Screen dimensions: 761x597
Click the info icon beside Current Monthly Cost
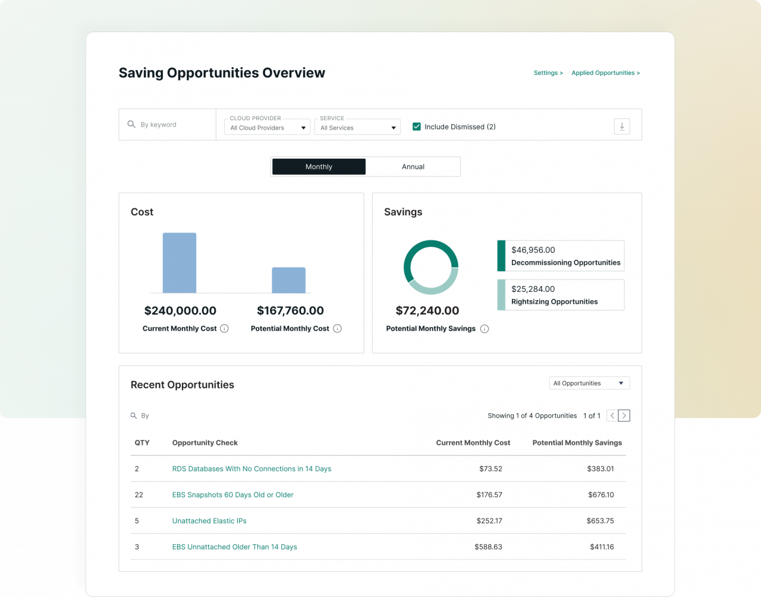(225, 328)
